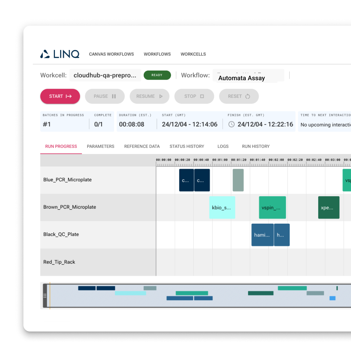Click the hami... task block
The height and width of the screenshot is (351, 351).
point(262,235)
